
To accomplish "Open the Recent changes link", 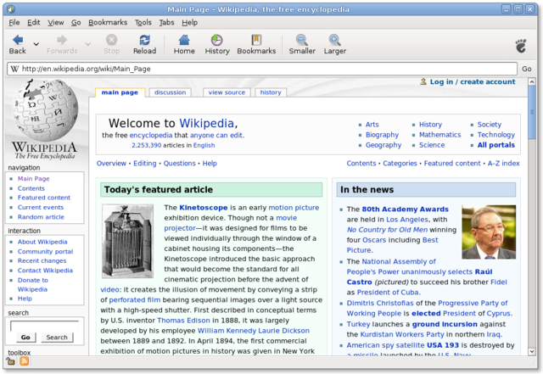I will 42,260.
